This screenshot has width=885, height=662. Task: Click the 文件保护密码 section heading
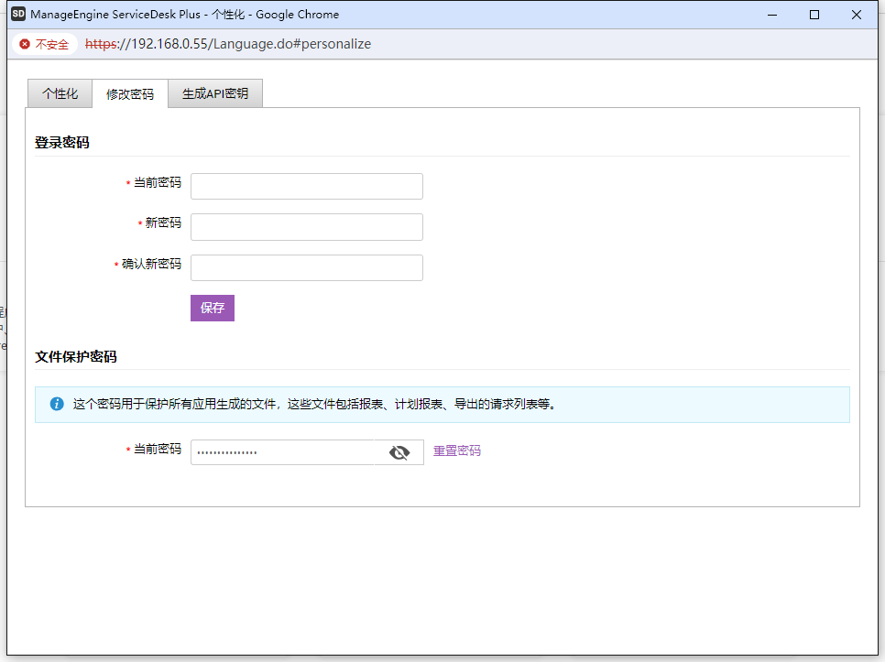pyautogui.click(x=76, y=357)
